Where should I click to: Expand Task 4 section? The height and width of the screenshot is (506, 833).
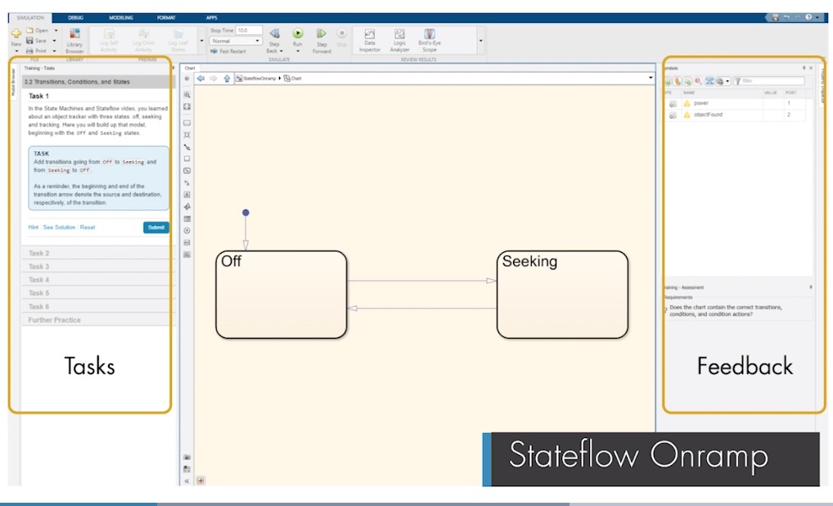tap(97, 279)
